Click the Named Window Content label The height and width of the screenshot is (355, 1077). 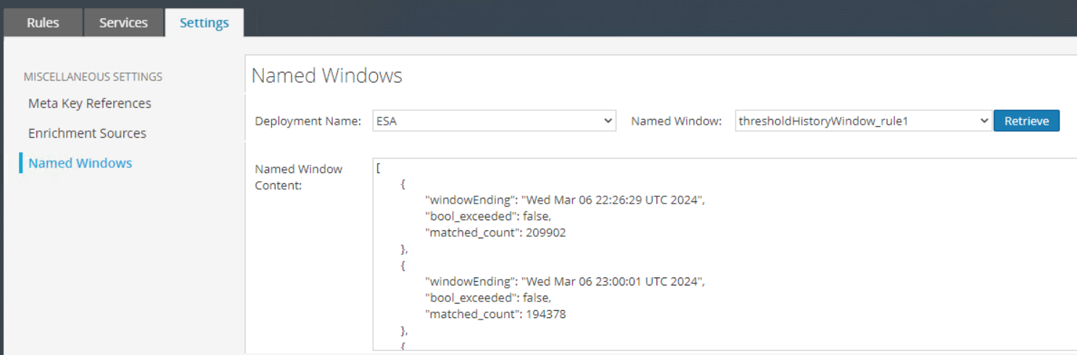[298, 177]
